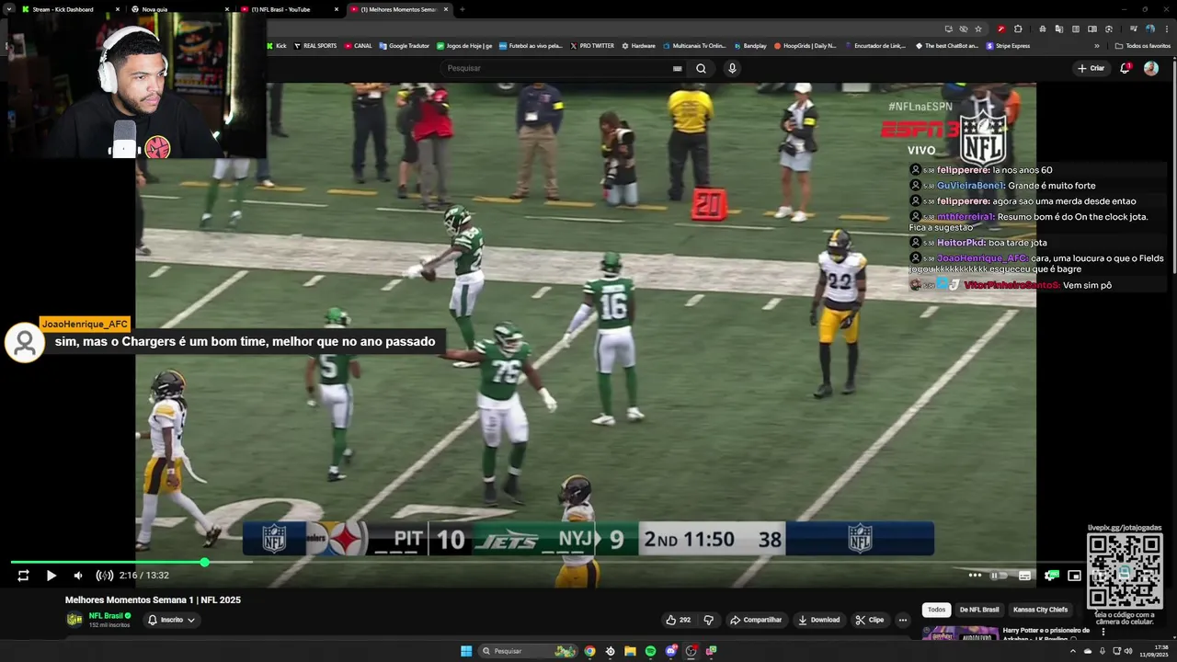This screenshot has width=1177, height=662.
Task: Expand the tab search dropdown arrow
Action: tap(8, 9)
